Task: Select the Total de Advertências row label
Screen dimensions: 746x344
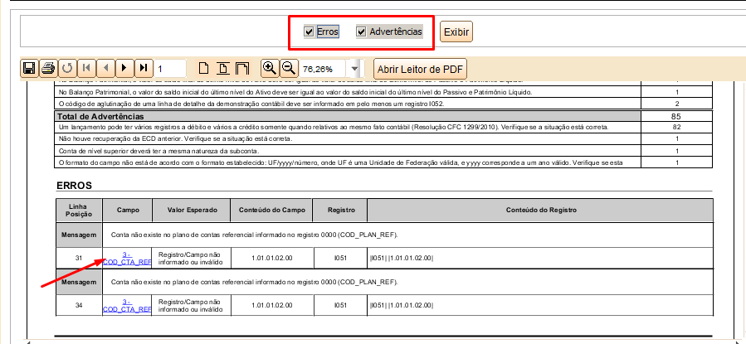Action: click(100, 116)
